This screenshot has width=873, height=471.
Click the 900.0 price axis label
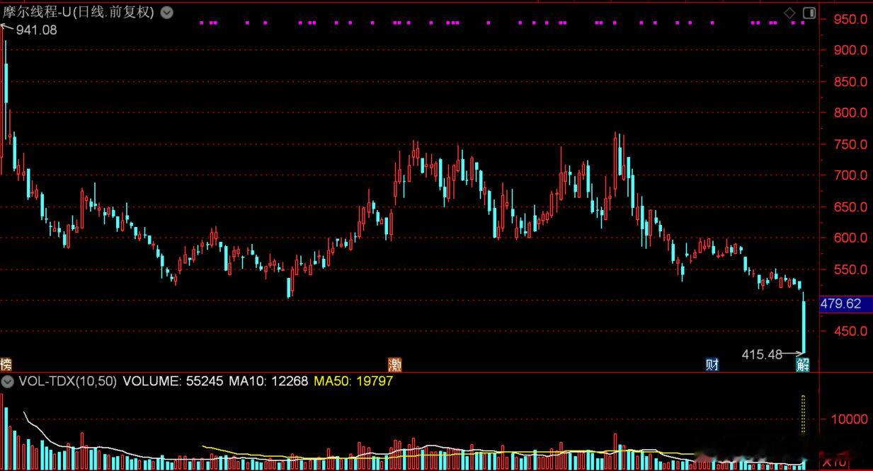click(850, 50)
